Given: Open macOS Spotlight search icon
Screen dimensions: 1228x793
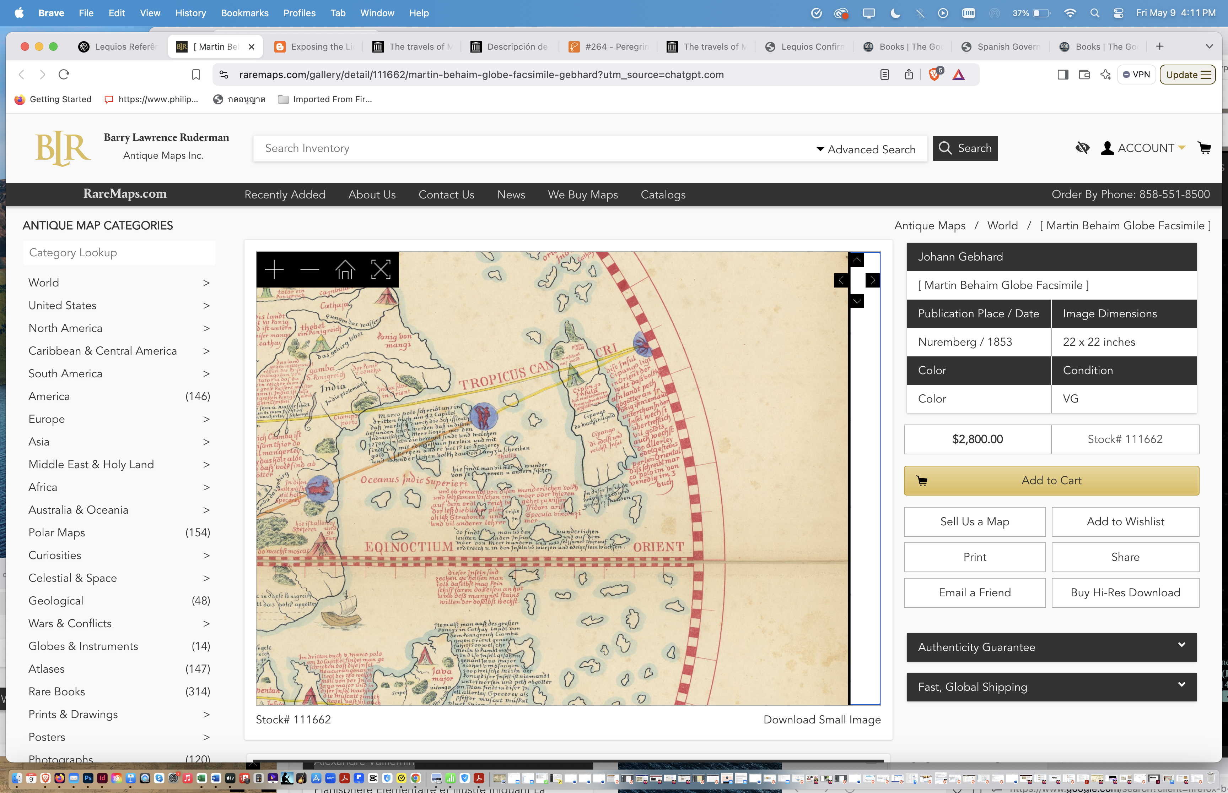Looking at the screenshot, I should [1095, 13].
